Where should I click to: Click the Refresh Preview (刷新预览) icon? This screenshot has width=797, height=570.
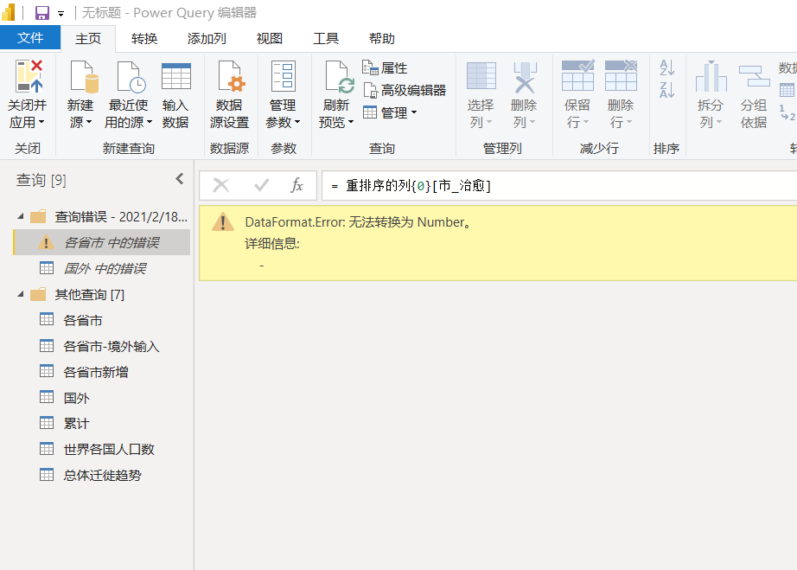[336, 77]
